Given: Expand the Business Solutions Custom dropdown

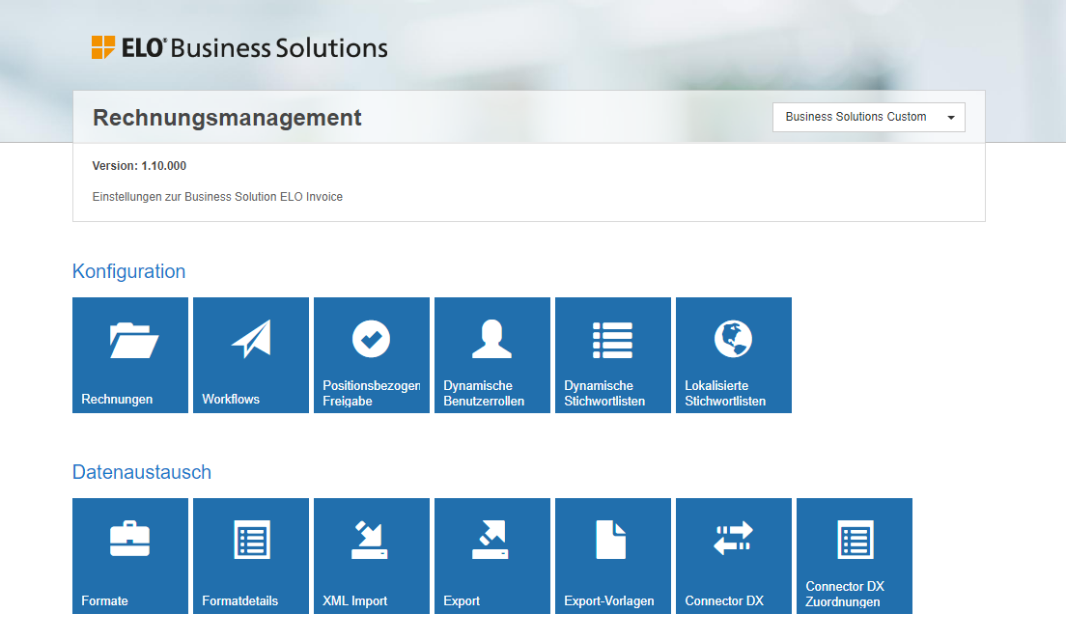Looking at the screenshot, I should pyautogui.click(x=868, y=117).
